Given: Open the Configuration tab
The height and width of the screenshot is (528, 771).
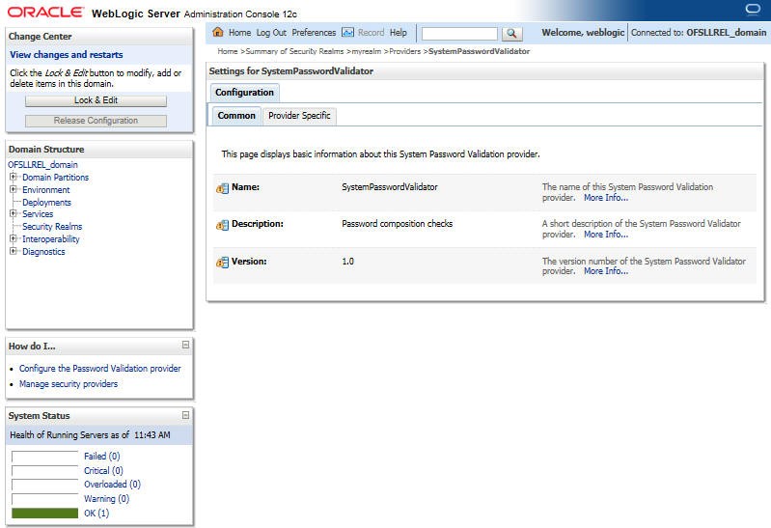Looking at the screenshot, I should 244,93.
